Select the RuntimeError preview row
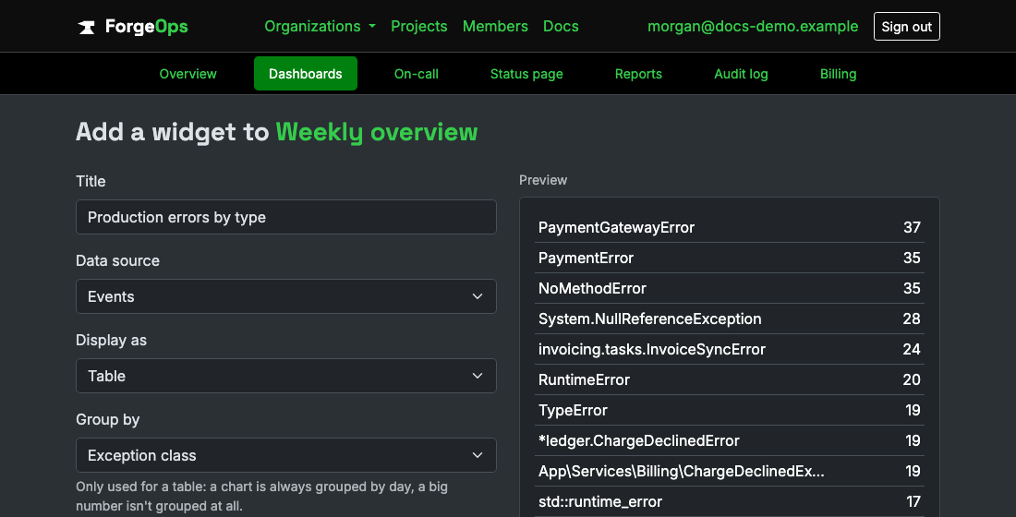The height and width of the screenshot is (517, 1016). coord(730,379)
